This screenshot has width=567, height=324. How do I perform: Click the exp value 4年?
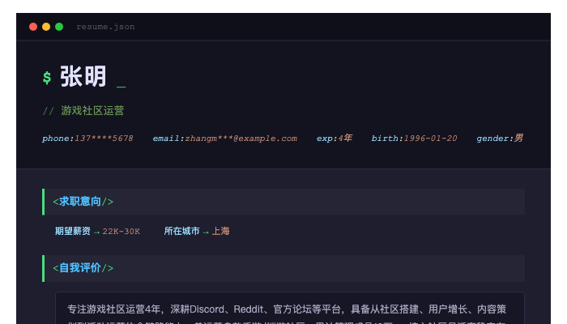pyautogui.click(x=345, y=139)
